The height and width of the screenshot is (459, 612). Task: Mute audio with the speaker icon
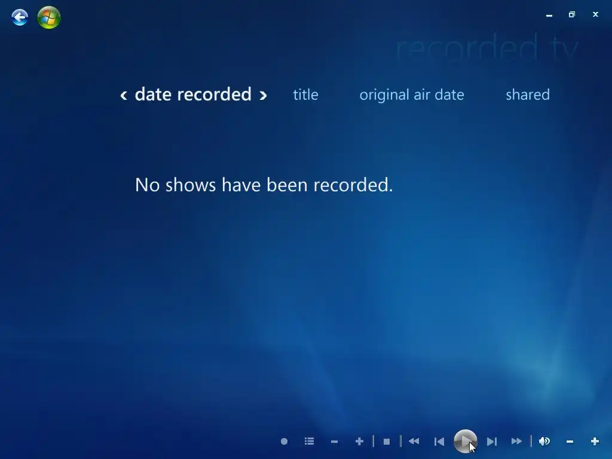(x=544, y=442)
